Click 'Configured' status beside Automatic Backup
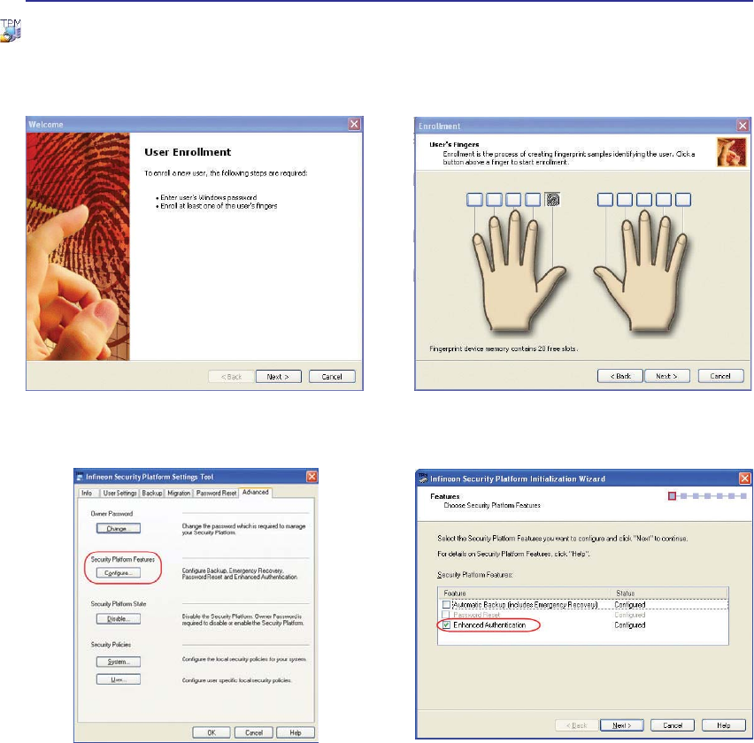The height and width of the screenshot is (743, 754). click(x=630, y=605)
